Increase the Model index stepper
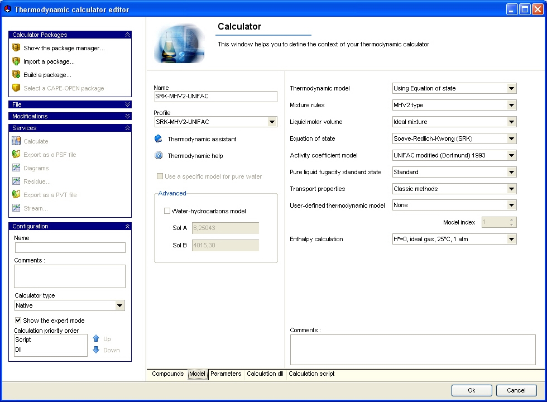This screenshot has width=547, height=402. (511, 220)
